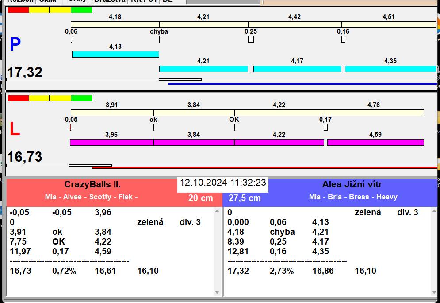Click the 'Mia - Aivee - Scotty - Flek -' lineup
The width and height of the screenshot is (440, 303).
[91, 197]
